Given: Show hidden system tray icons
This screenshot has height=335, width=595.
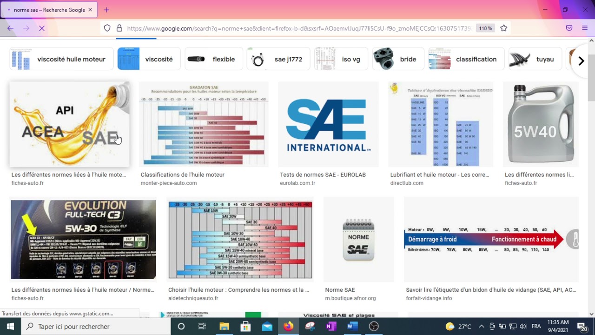Looking at the screenshot, I should click(x=481, y=326).
